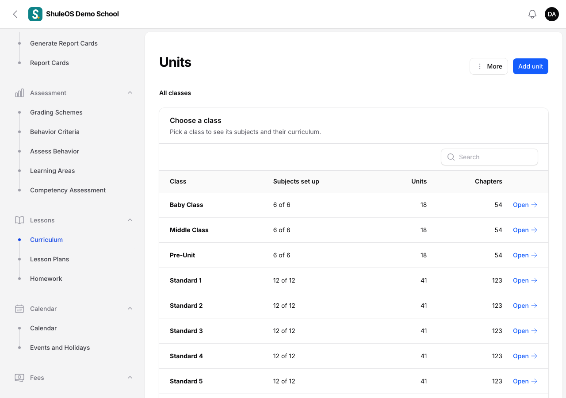Click the Add unit button
Image resolution: width=566 pixels, height=398 pixels.
tap(531, 66)
